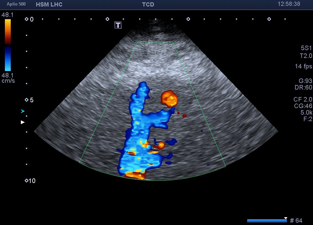Screen dimensions: 313x225
Task: Click the white focus triangle marker
Action: (23, 122)
